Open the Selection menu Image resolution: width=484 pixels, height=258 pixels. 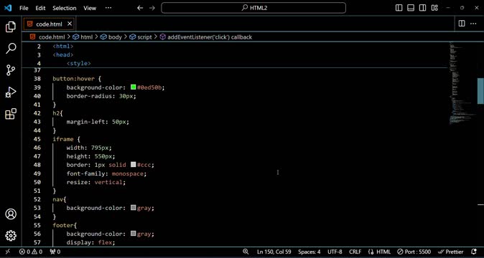pos(64,8)
